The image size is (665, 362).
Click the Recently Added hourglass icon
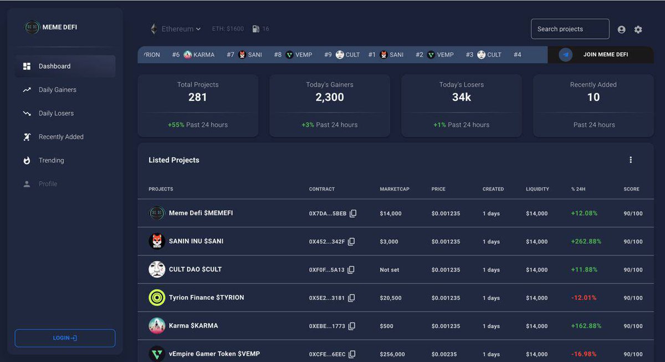27,137
